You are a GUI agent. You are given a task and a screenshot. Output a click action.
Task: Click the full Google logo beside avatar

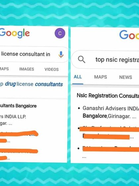[x=15, y=33]
